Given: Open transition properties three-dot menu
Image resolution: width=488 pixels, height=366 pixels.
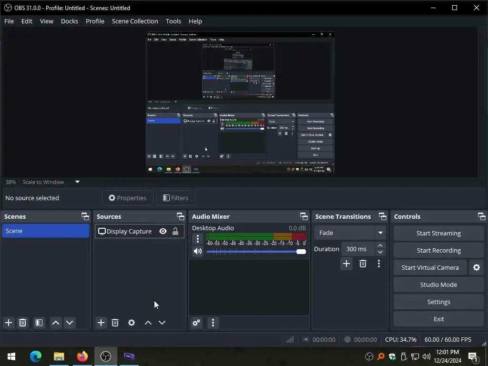Looking at the screenshot, I should [379, 264].
